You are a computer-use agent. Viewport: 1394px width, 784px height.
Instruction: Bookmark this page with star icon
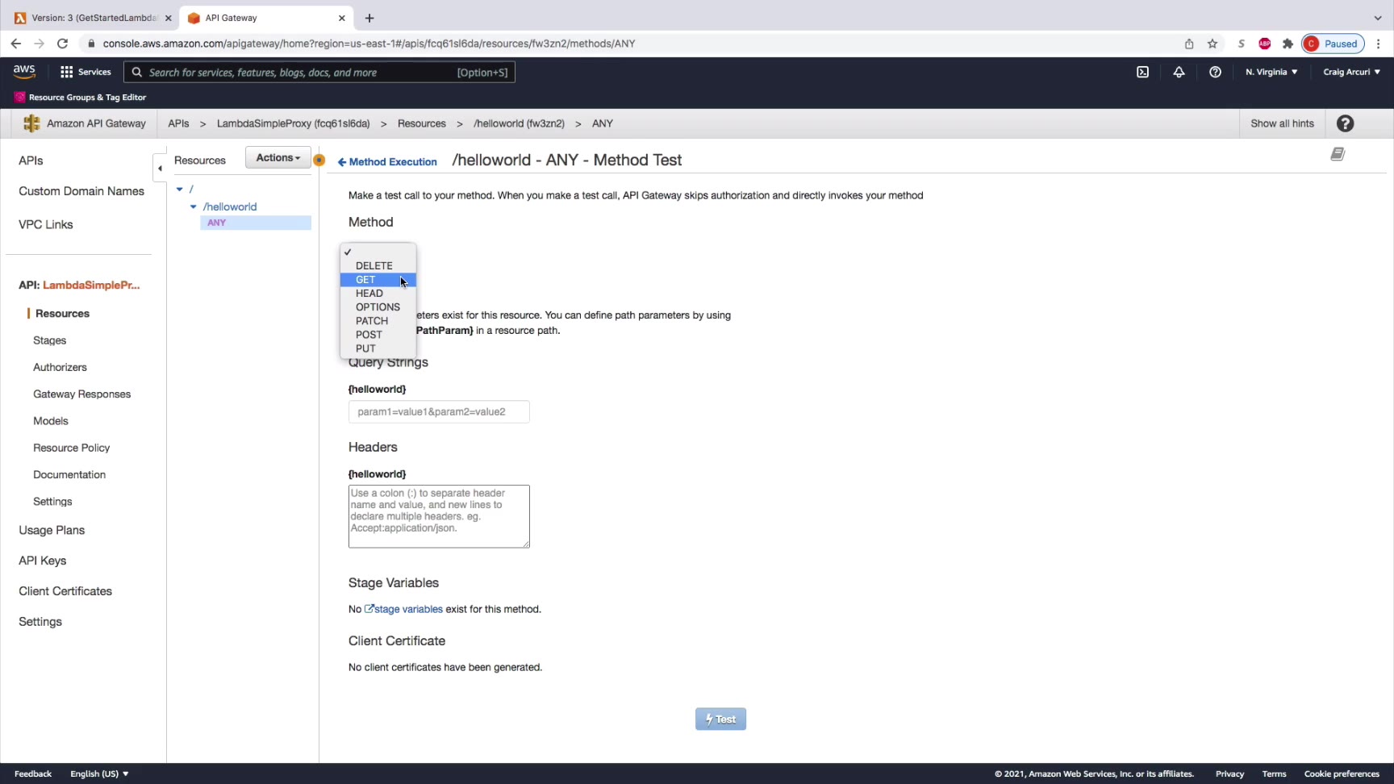click(1212, 44)
